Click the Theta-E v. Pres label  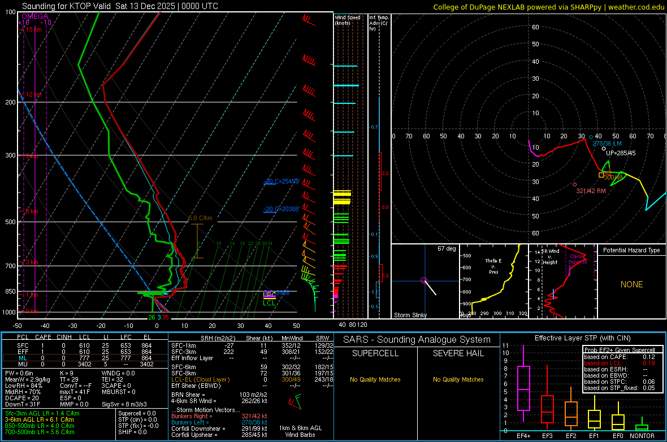493,266
